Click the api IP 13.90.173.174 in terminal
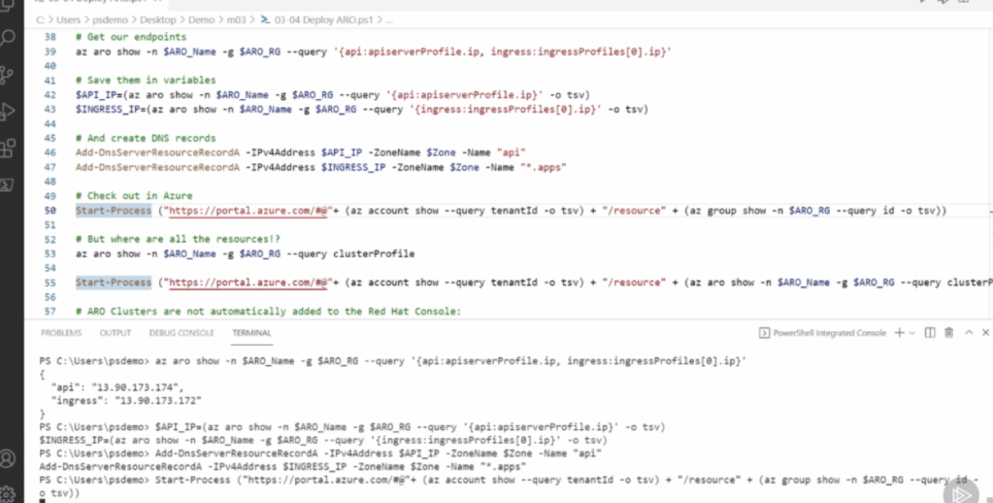993x503 pixels. (x=137, y=387)
